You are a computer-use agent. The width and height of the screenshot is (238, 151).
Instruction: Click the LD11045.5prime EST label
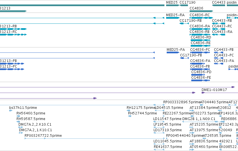[168, 141]
